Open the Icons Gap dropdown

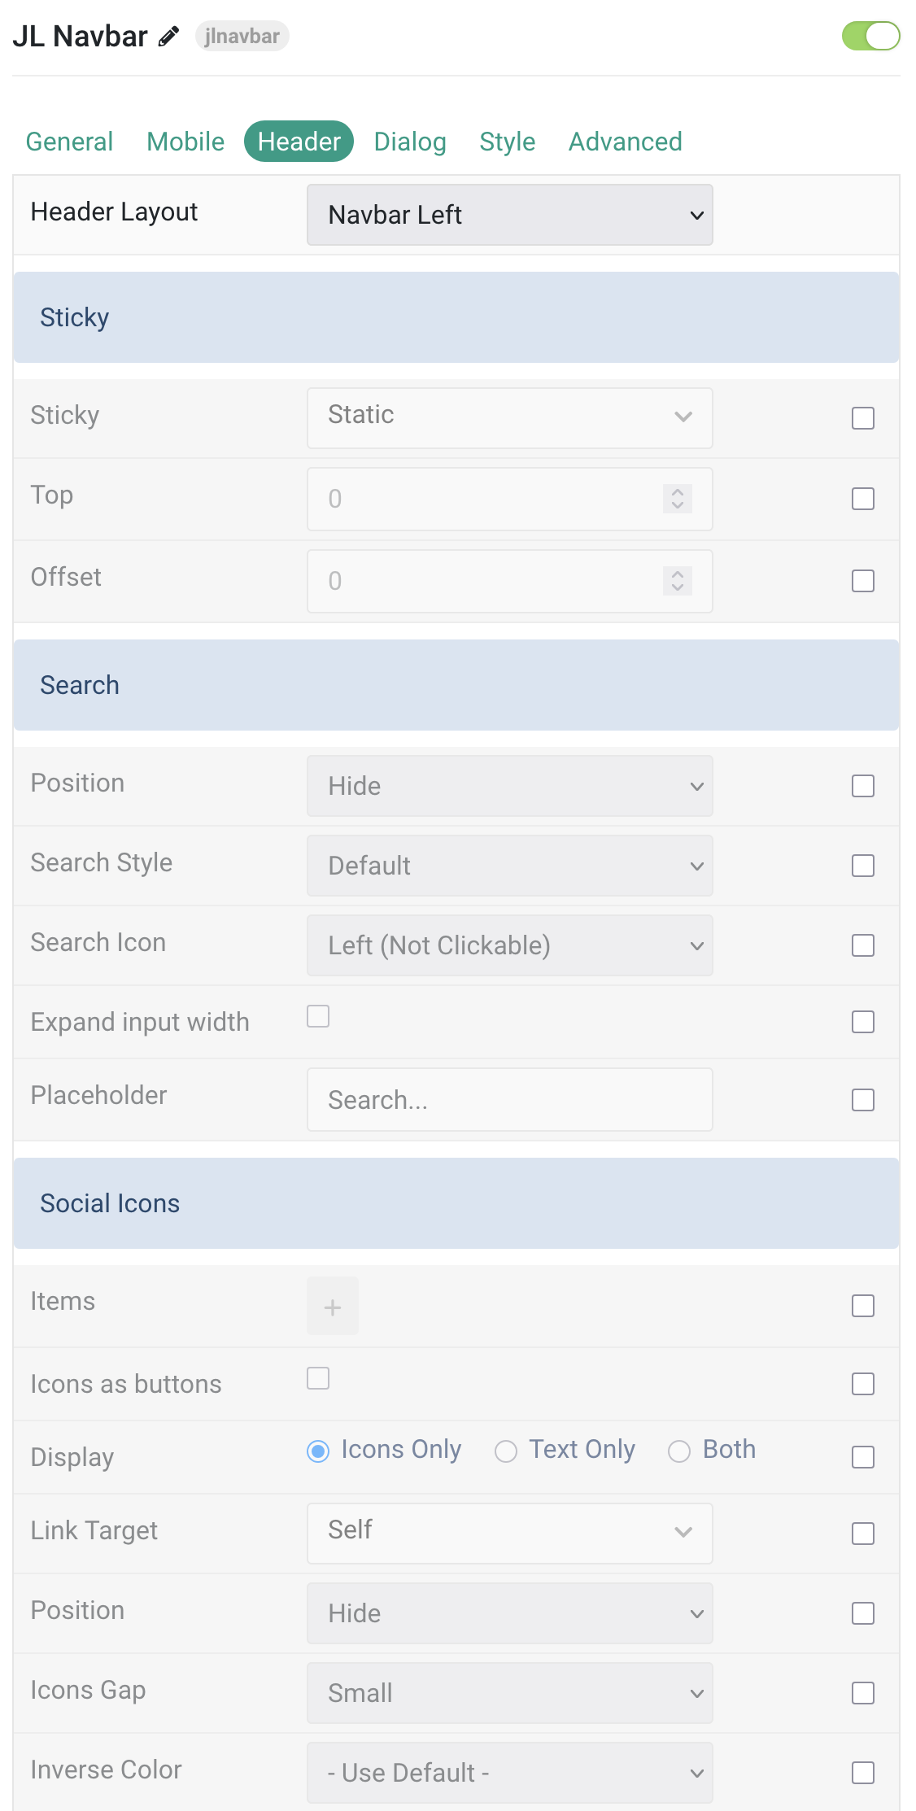pyautogui.click(x=510, y=1693)
